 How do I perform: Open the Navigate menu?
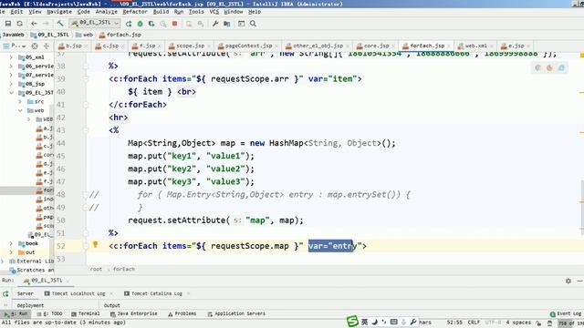pos(59,12)
